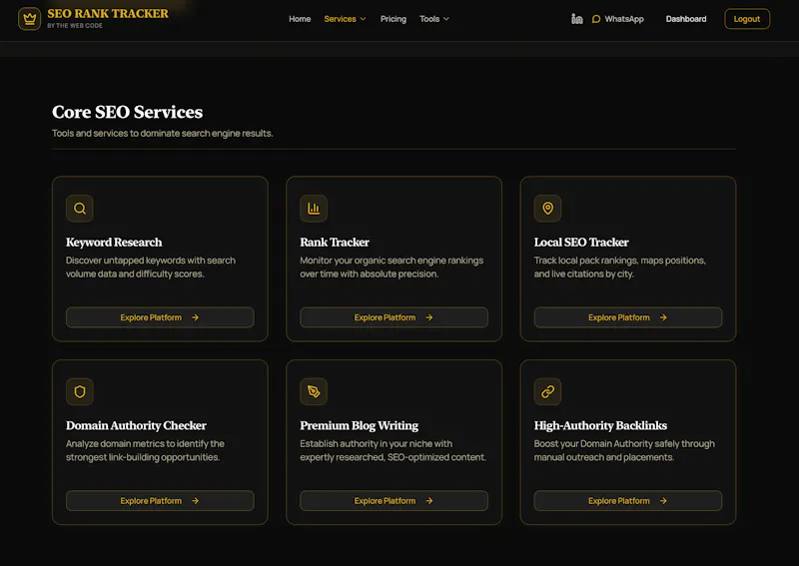Open the Services menu item

coord(340,19)
